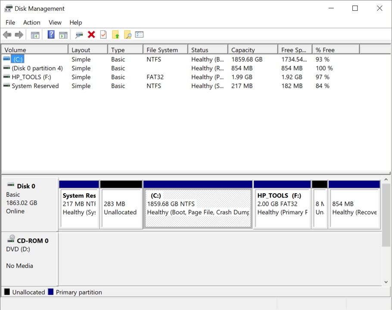
Task: Click the Disk Management title bar icon
Action: point(8,9)
